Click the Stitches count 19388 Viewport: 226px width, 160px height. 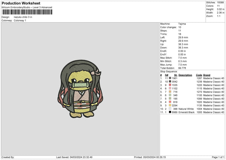click(220, 2)
